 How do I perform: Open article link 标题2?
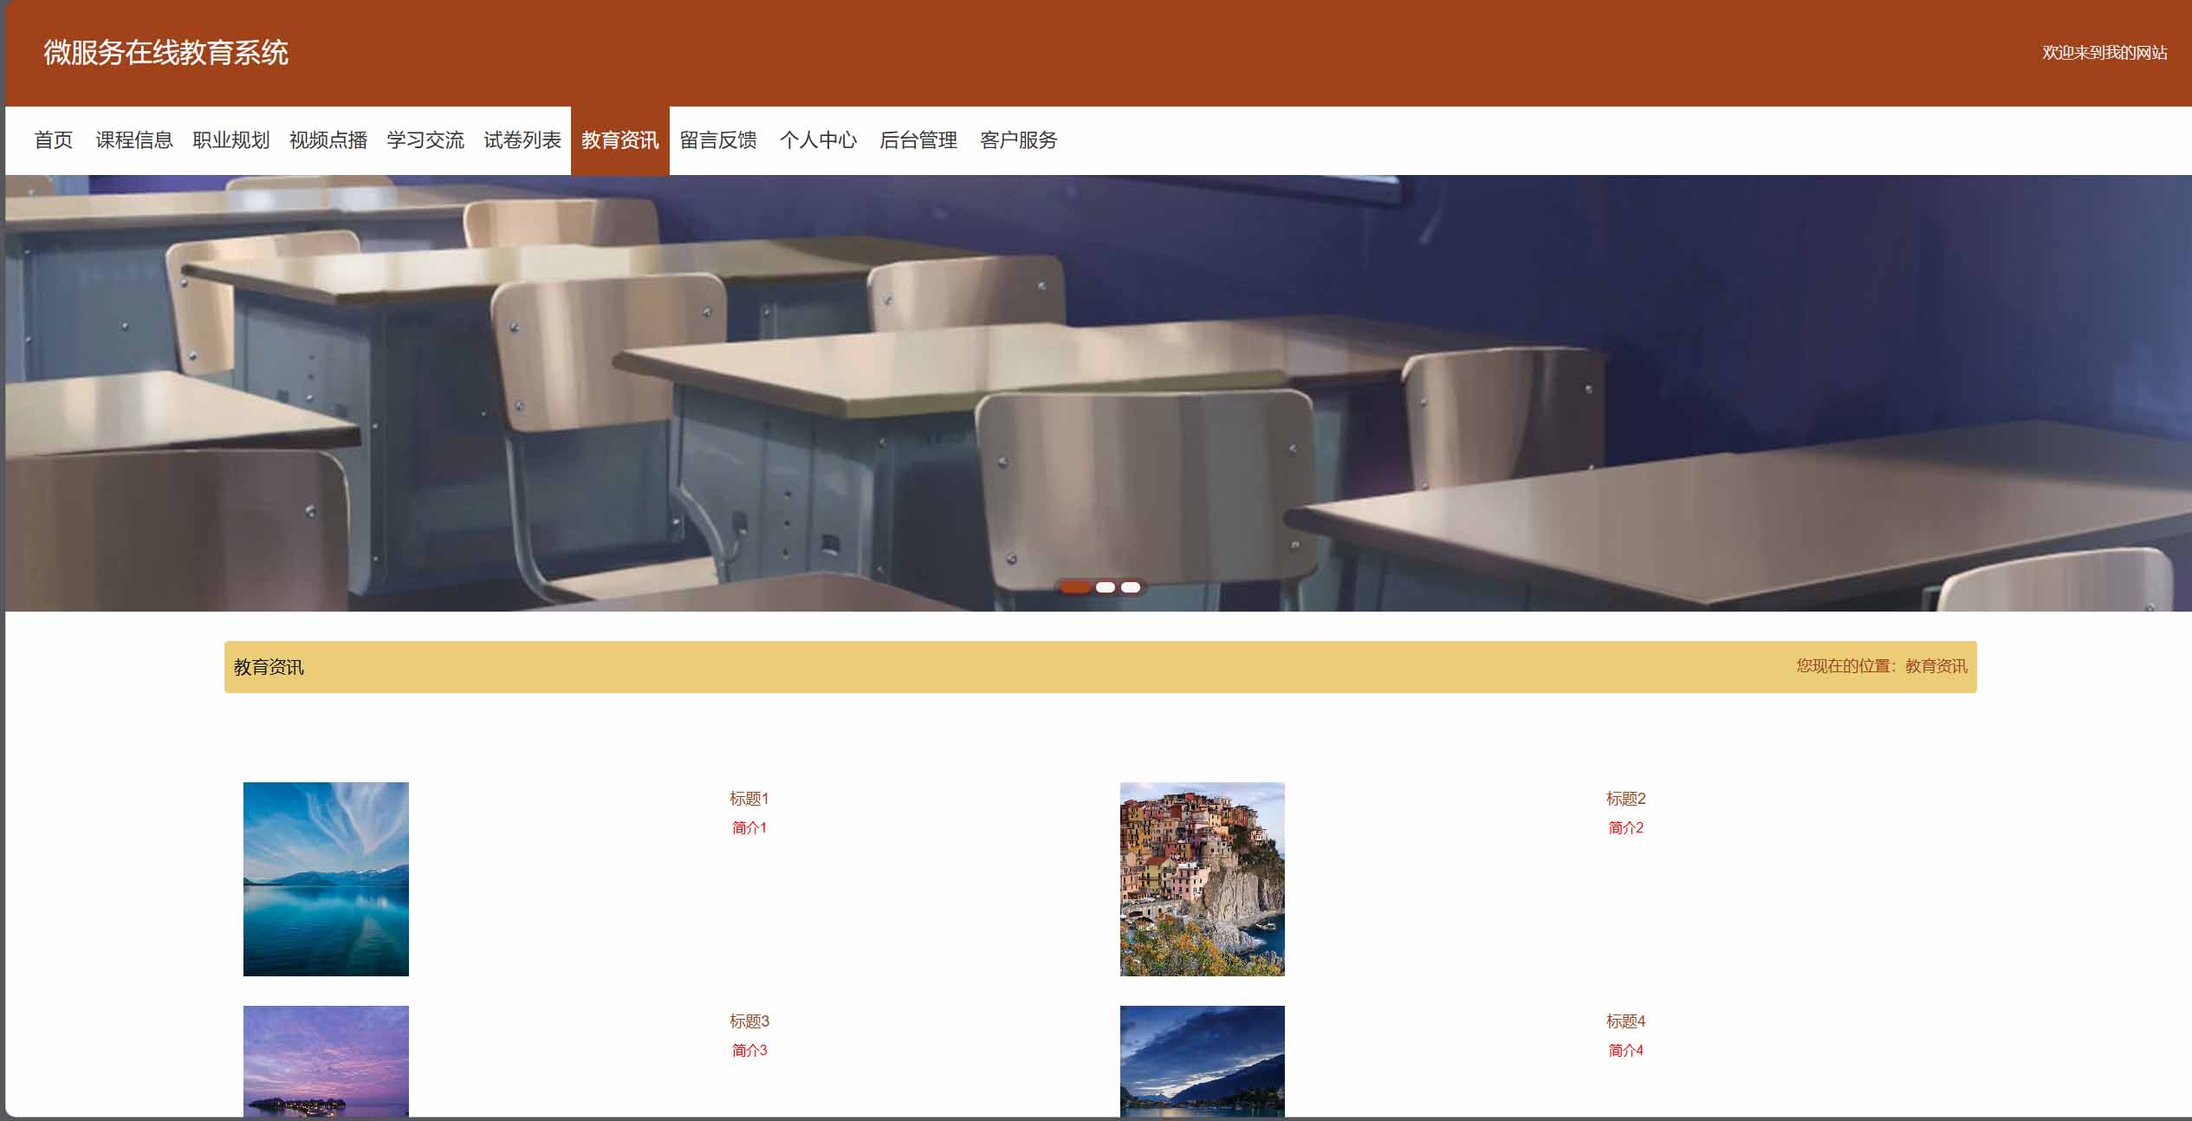(1626, 799)
